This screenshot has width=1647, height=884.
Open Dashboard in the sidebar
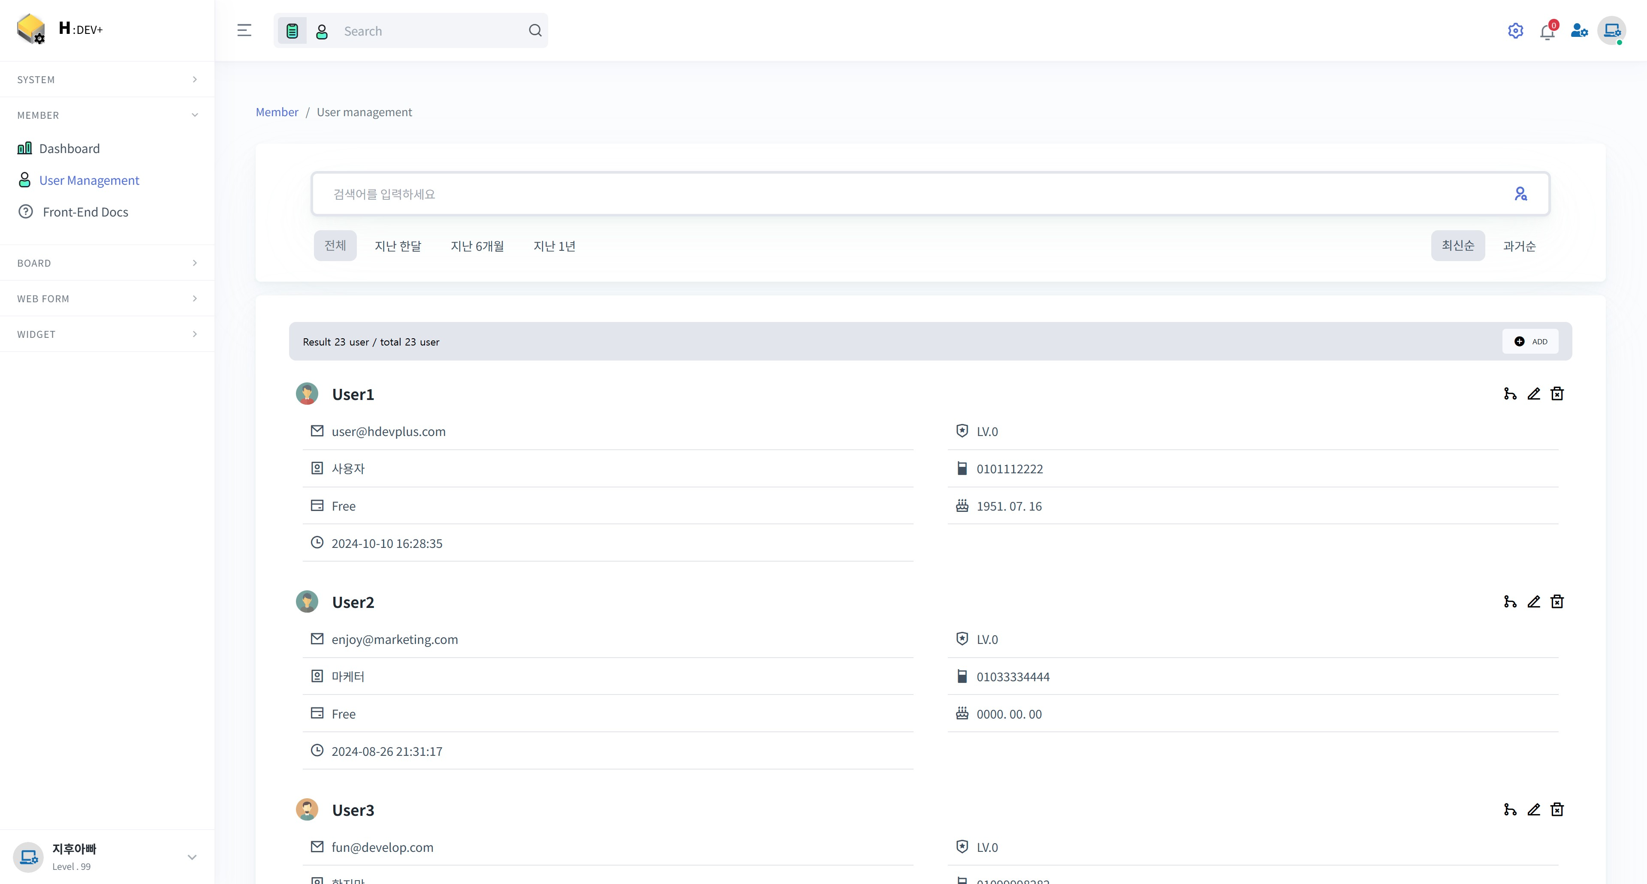coord(69,148)
